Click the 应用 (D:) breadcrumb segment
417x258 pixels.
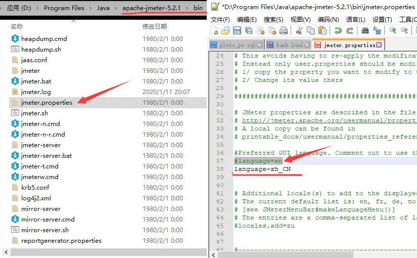click(19, 8)
